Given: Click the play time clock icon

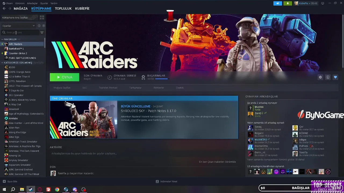Looking at the screenshot, I should (x=109, y=77).
